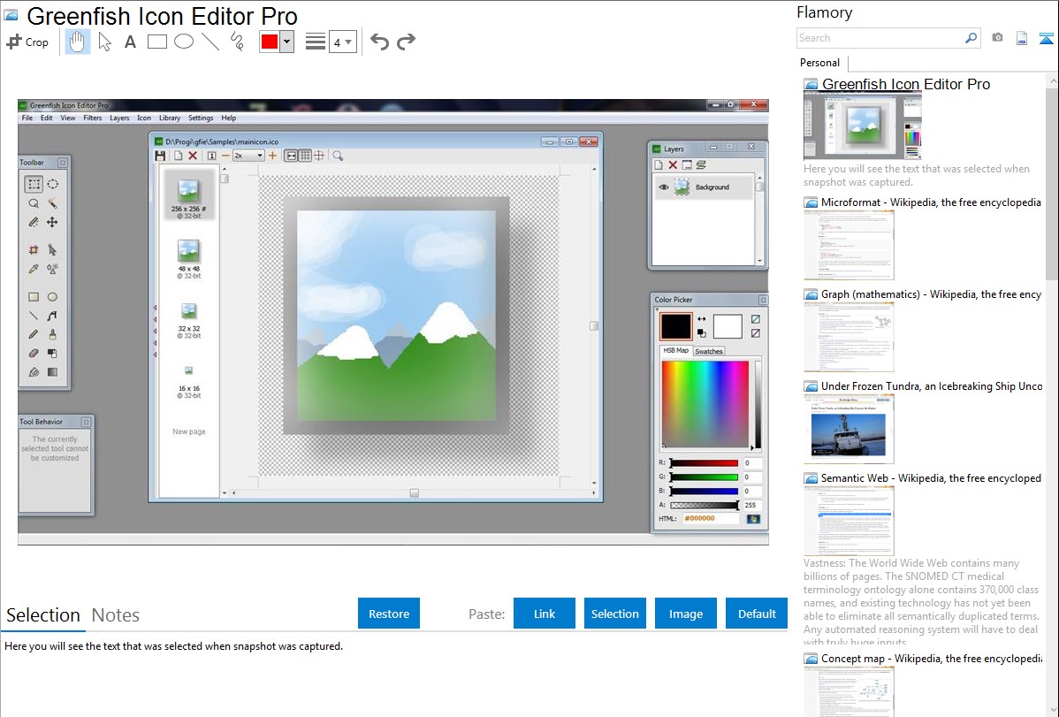Select the Lasso tool in Greenfish Toolbar
Viewport: 1059px width, 717px height.
[34, 202]
